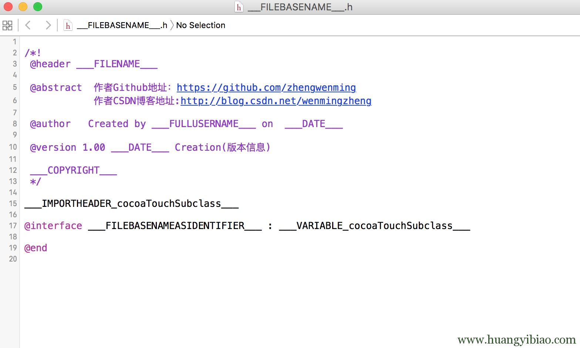Click the window title ___FILEBASENAME___.h

tap(300, 7)
